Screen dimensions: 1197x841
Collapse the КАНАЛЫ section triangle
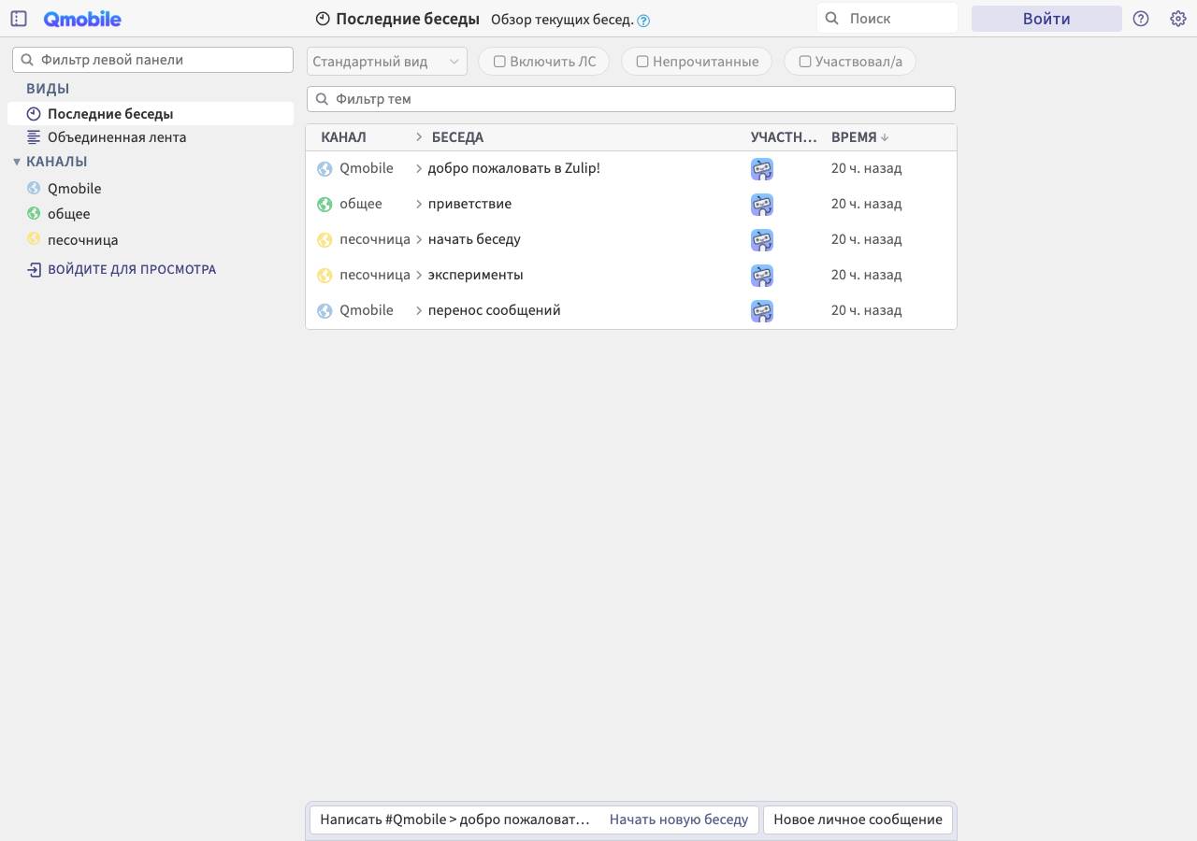[17, 162]
